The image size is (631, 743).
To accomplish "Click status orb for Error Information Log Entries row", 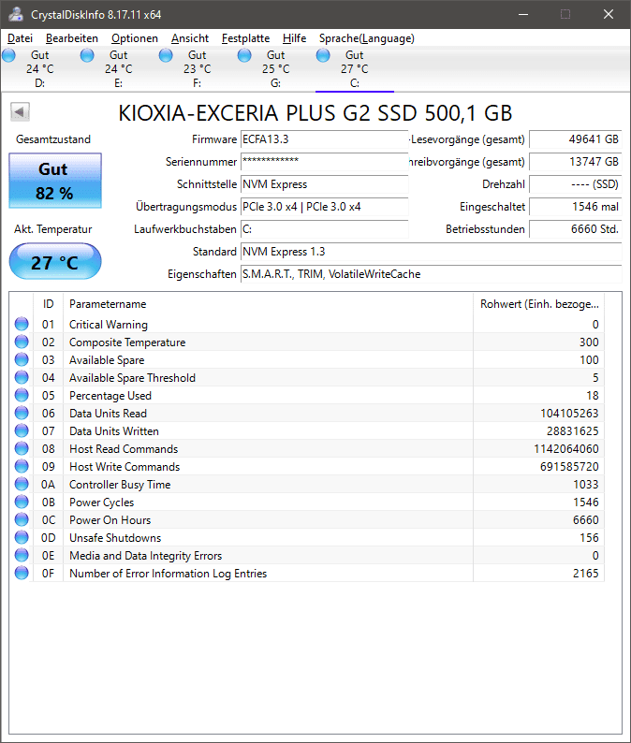I will point(22,573).
